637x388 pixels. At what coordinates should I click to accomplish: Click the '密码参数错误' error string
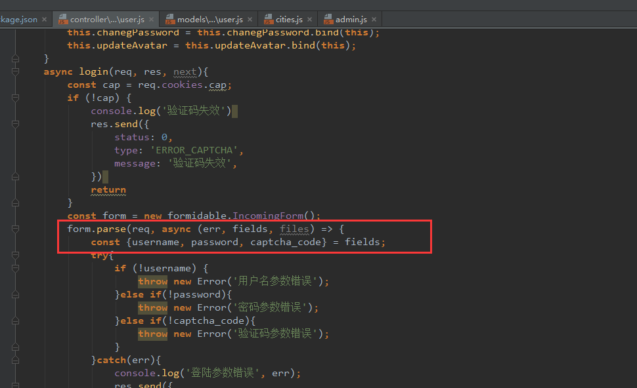(270, 307)
